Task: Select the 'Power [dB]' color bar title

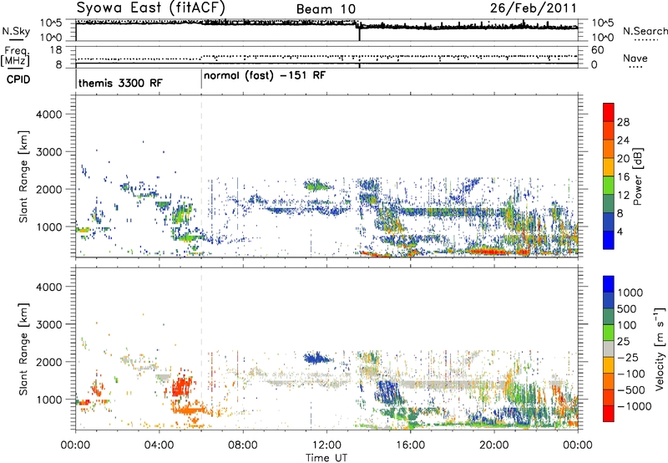Action: coord(637,176)
